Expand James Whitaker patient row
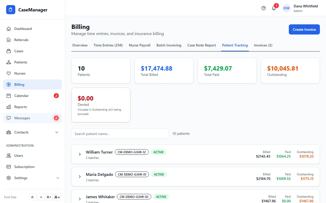 (80, 199)
